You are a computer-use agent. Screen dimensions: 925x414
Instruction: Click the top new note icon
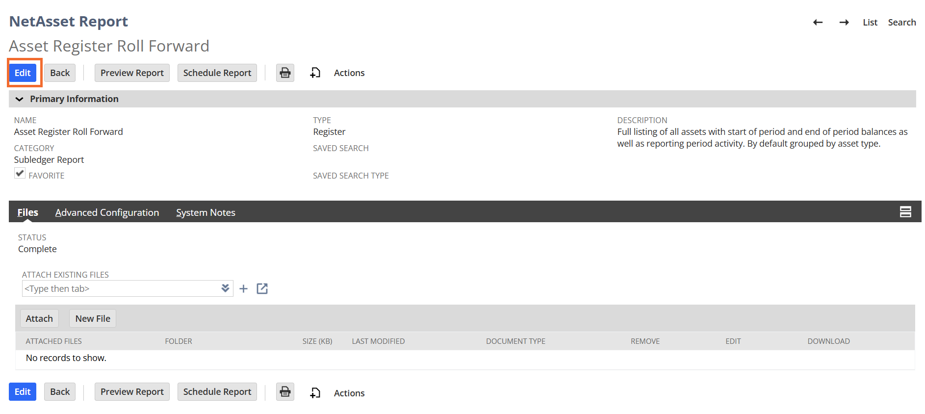(x=315, y=73)
